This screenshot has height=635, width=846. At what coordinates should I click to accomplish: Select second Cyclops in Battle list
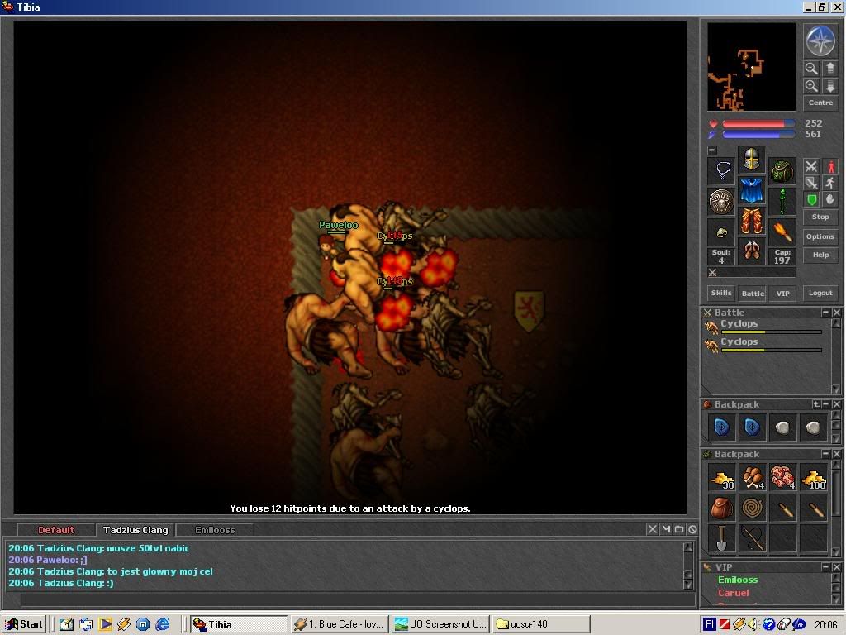764,345
